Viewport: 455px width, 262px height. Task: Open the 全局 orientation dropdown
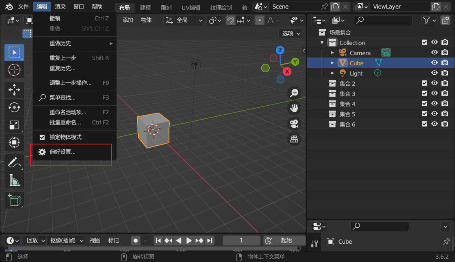[x=184, y=20]
